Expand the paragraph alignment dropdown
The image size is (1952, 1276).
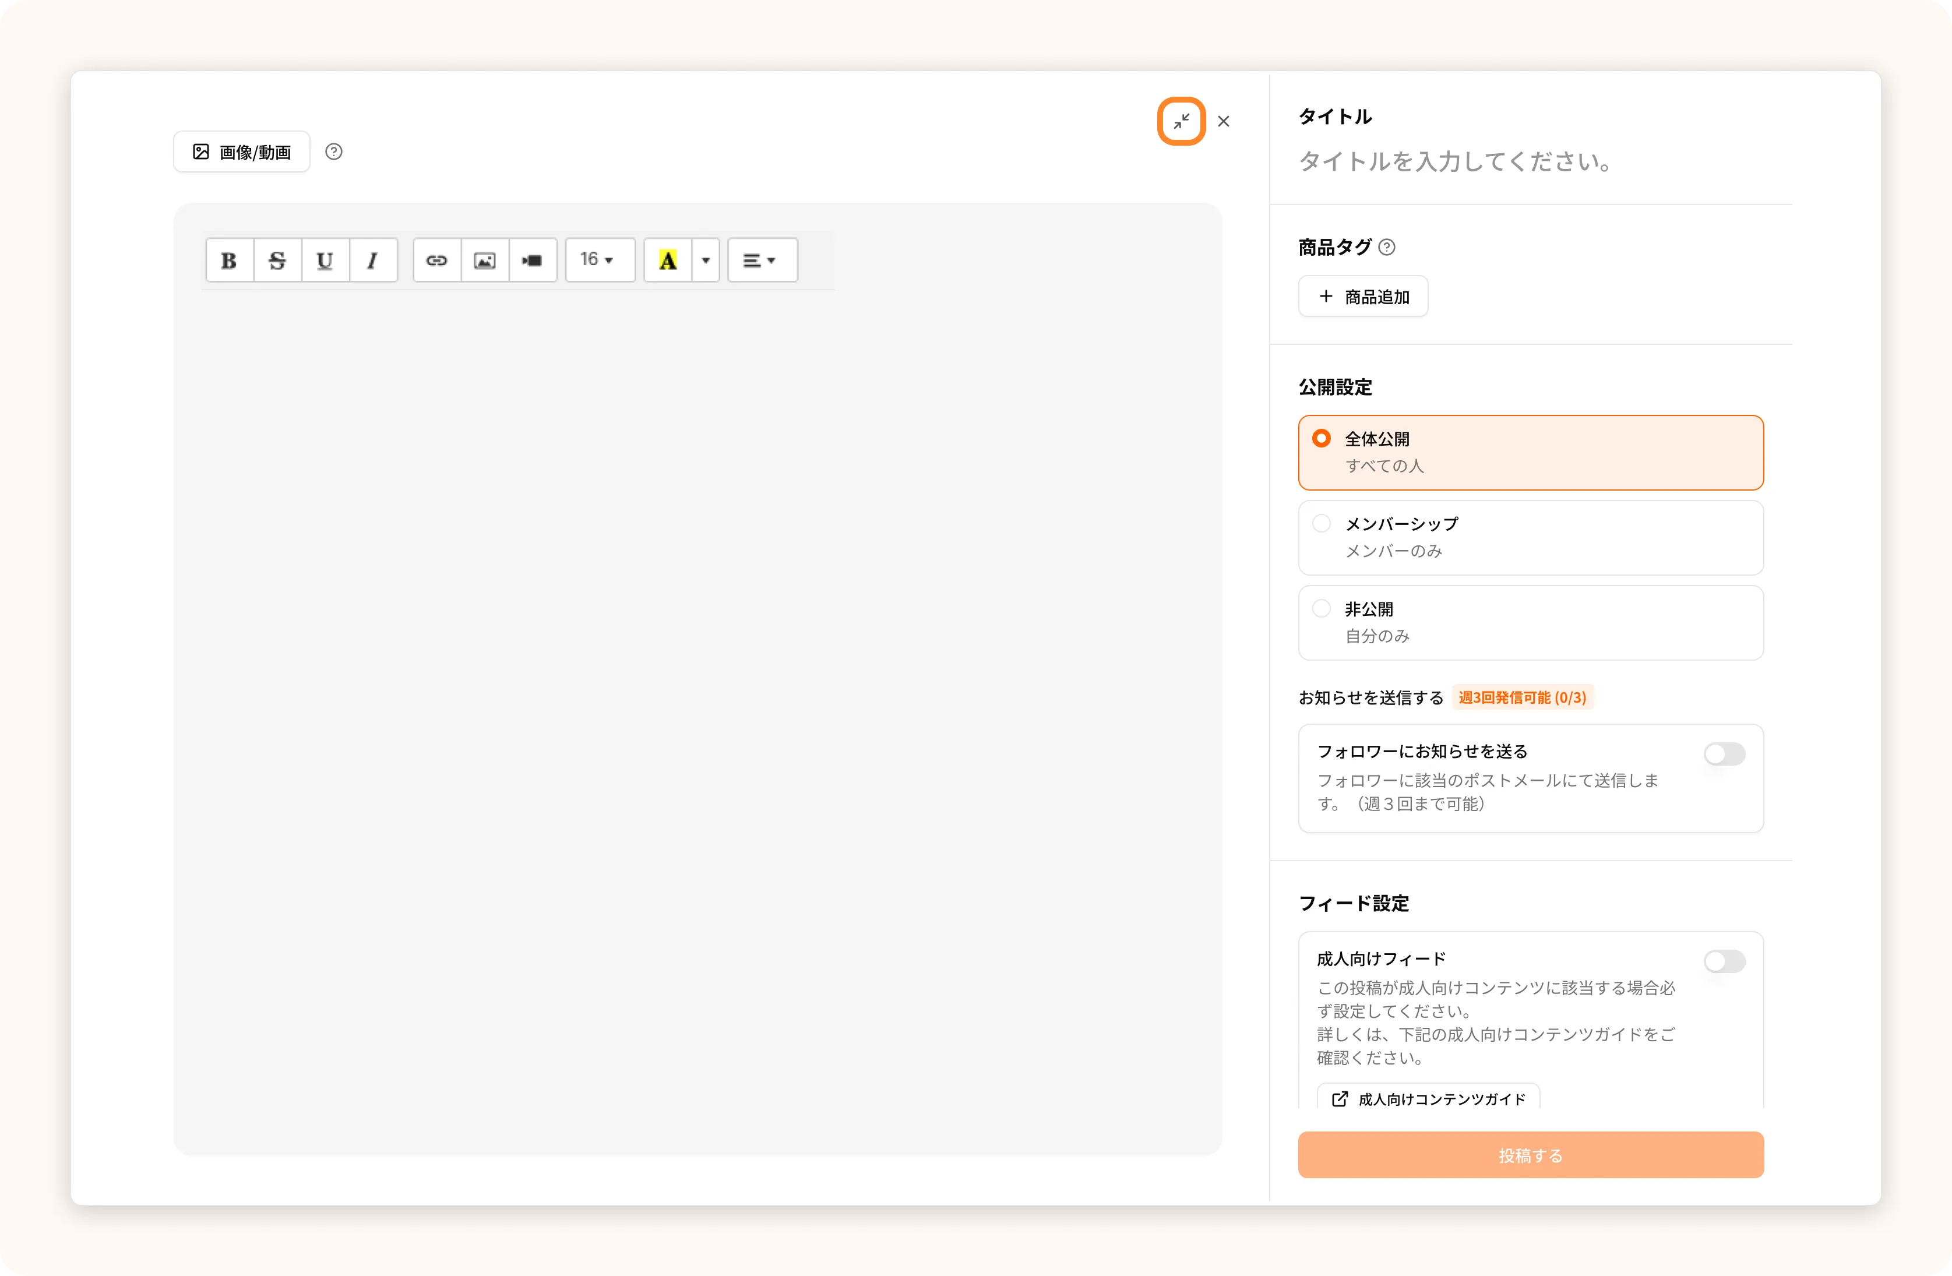tap(761, 261)
